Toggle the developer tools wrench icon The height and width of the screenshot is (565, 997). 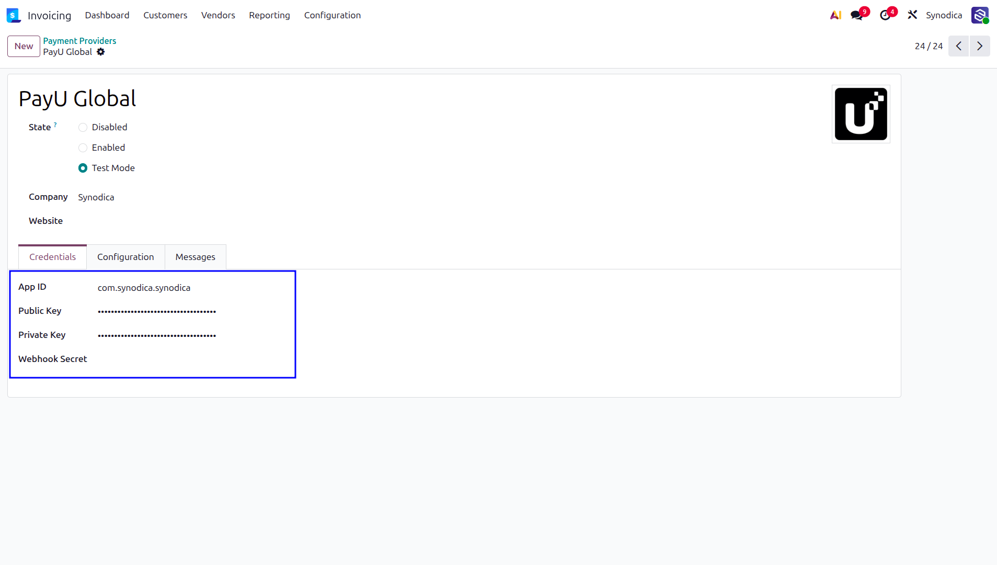(x=912, y=15)
